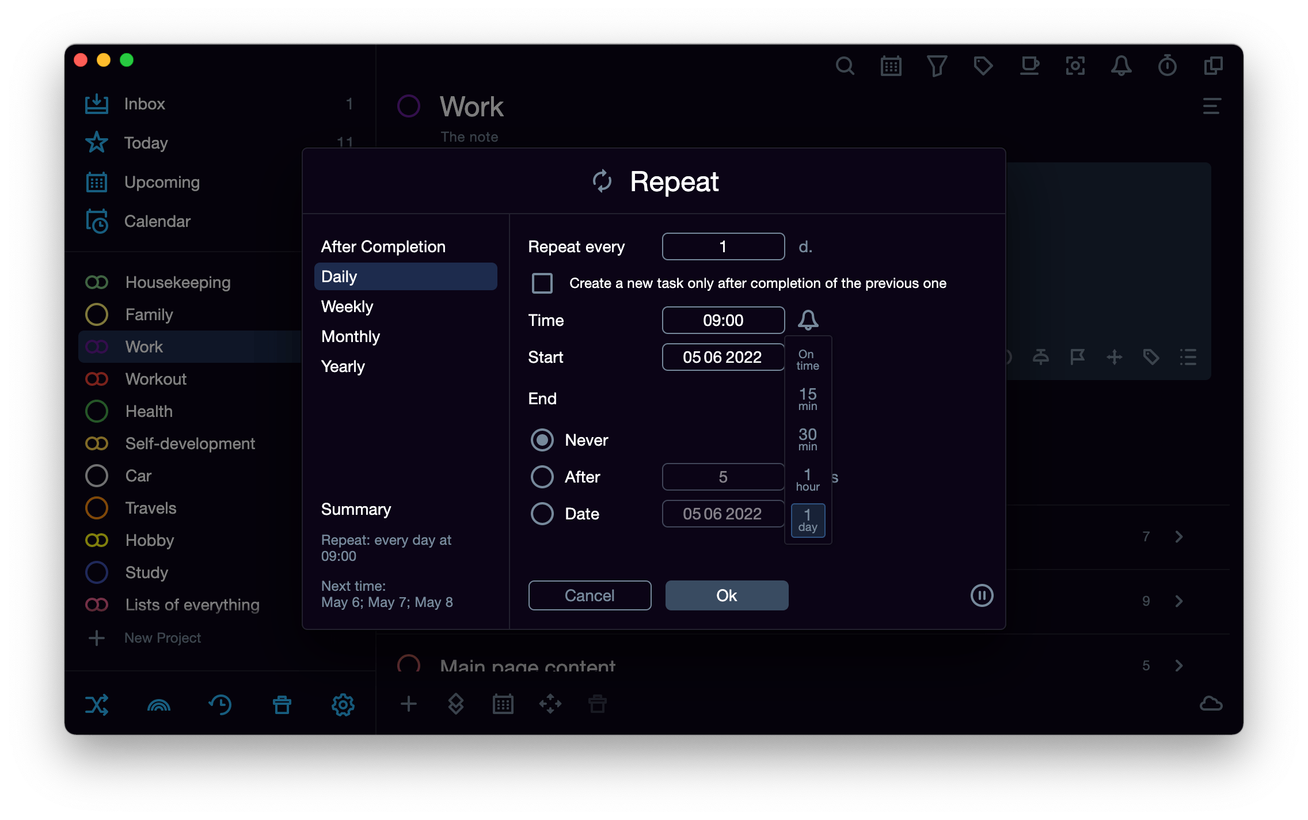Choose '1 hour' reminder option
Screen dimensions: 1308x820
[x=807, y=479]
